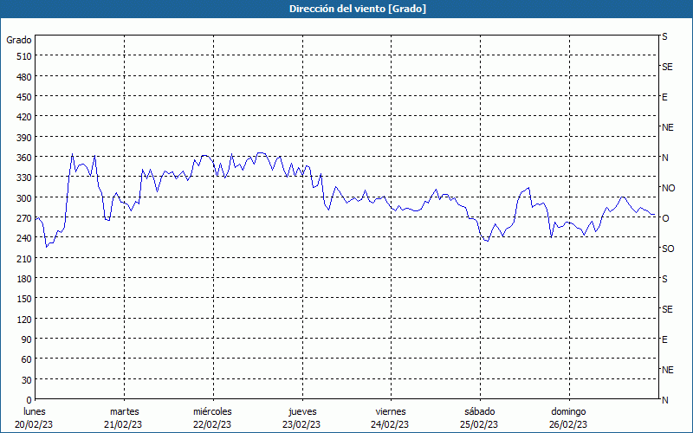This screenshot has height=433, width=693.
Task: Click the 300 degree axis label
Action: 25,198
